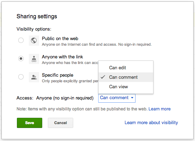Viewport: 195px width, 141px height.
Task: Click the checkmark beside Can comment
Action: [103, 77]
